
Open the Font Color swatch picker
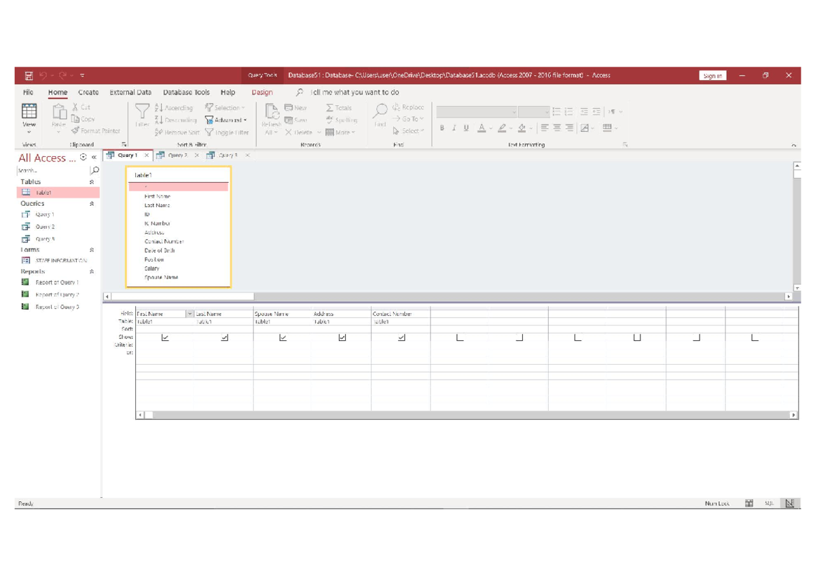point(490,128)
